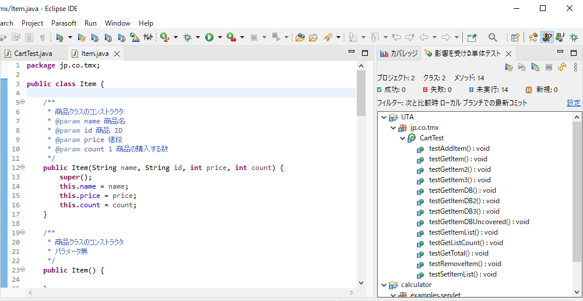This screenshot has width=583, height=301.
Task: Collapse the CartTest class node
Action: [402, 138]
